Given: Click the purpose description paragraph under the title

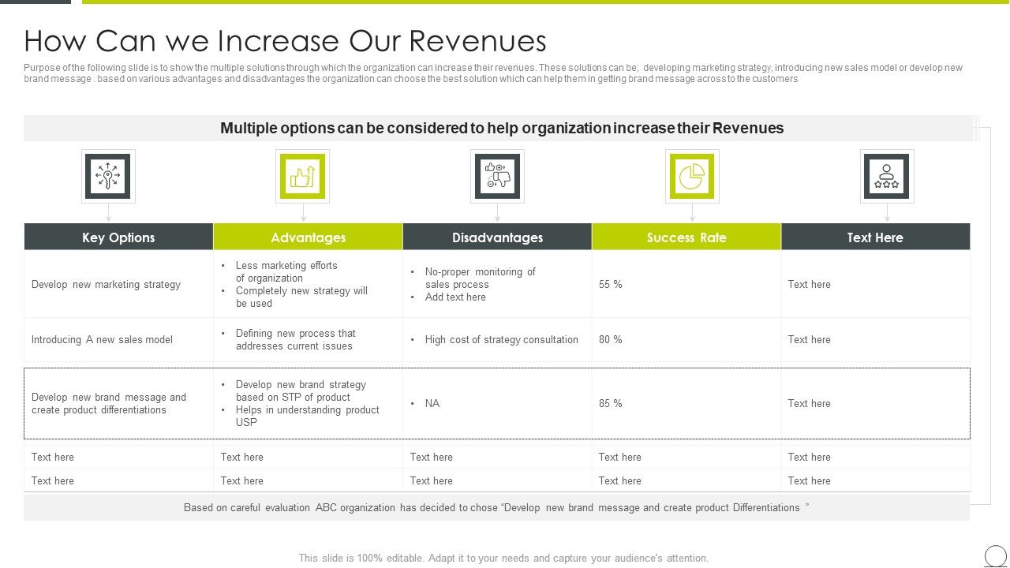Looking at the screenshot, I should (493, 73).
